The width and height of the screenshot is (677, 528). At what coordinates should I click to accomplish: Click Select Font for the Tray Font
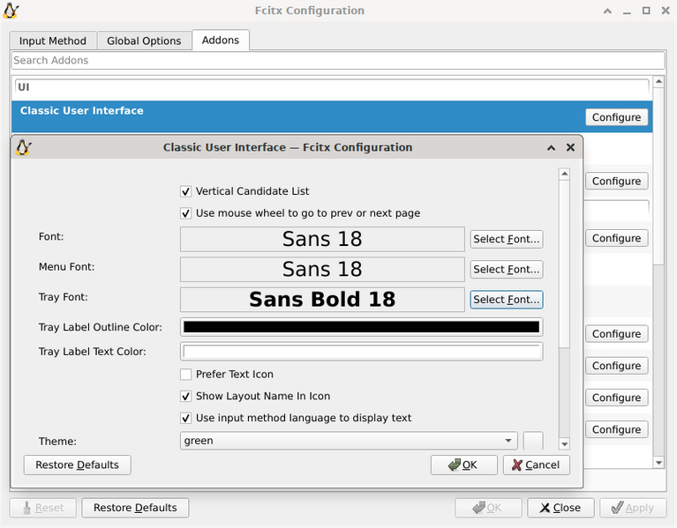coord(506,300)
